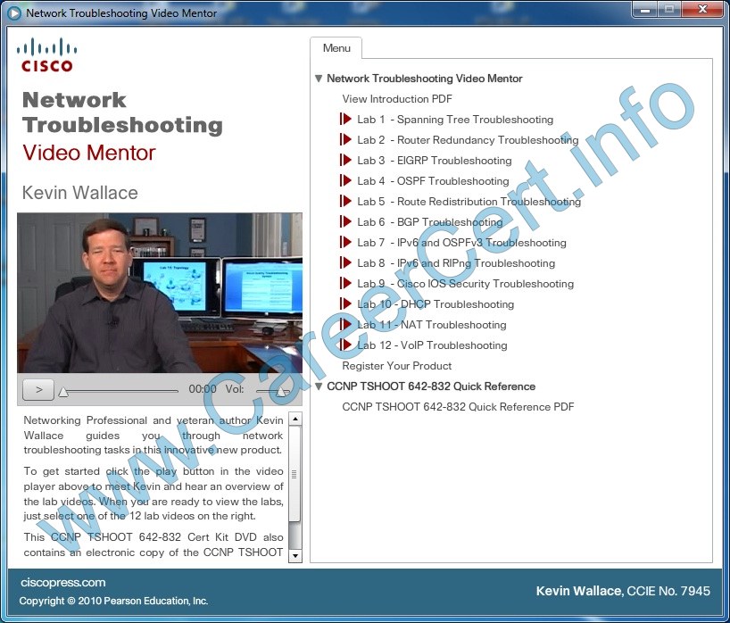The image size is (730, 623).
Task: Click the arrow icon for Lab 3 EIGRP
Action: (345, 161)
